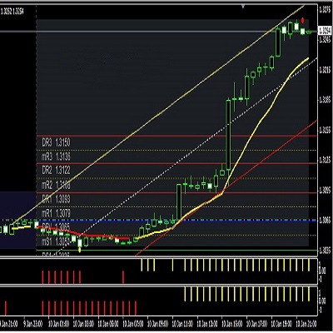Screen dimensions: 333x333
Task: Select the red dot signal above the latest candles
Action: (303, 20)
